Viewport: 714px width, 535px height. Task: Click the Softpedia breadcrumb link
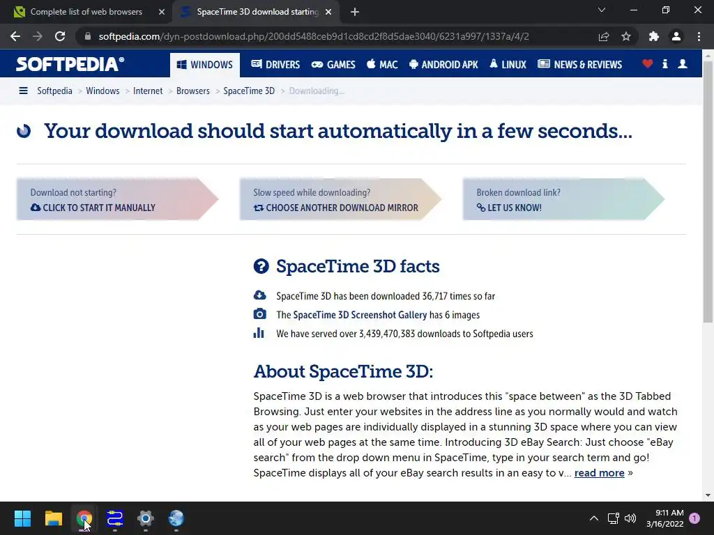tap(54, 91)
